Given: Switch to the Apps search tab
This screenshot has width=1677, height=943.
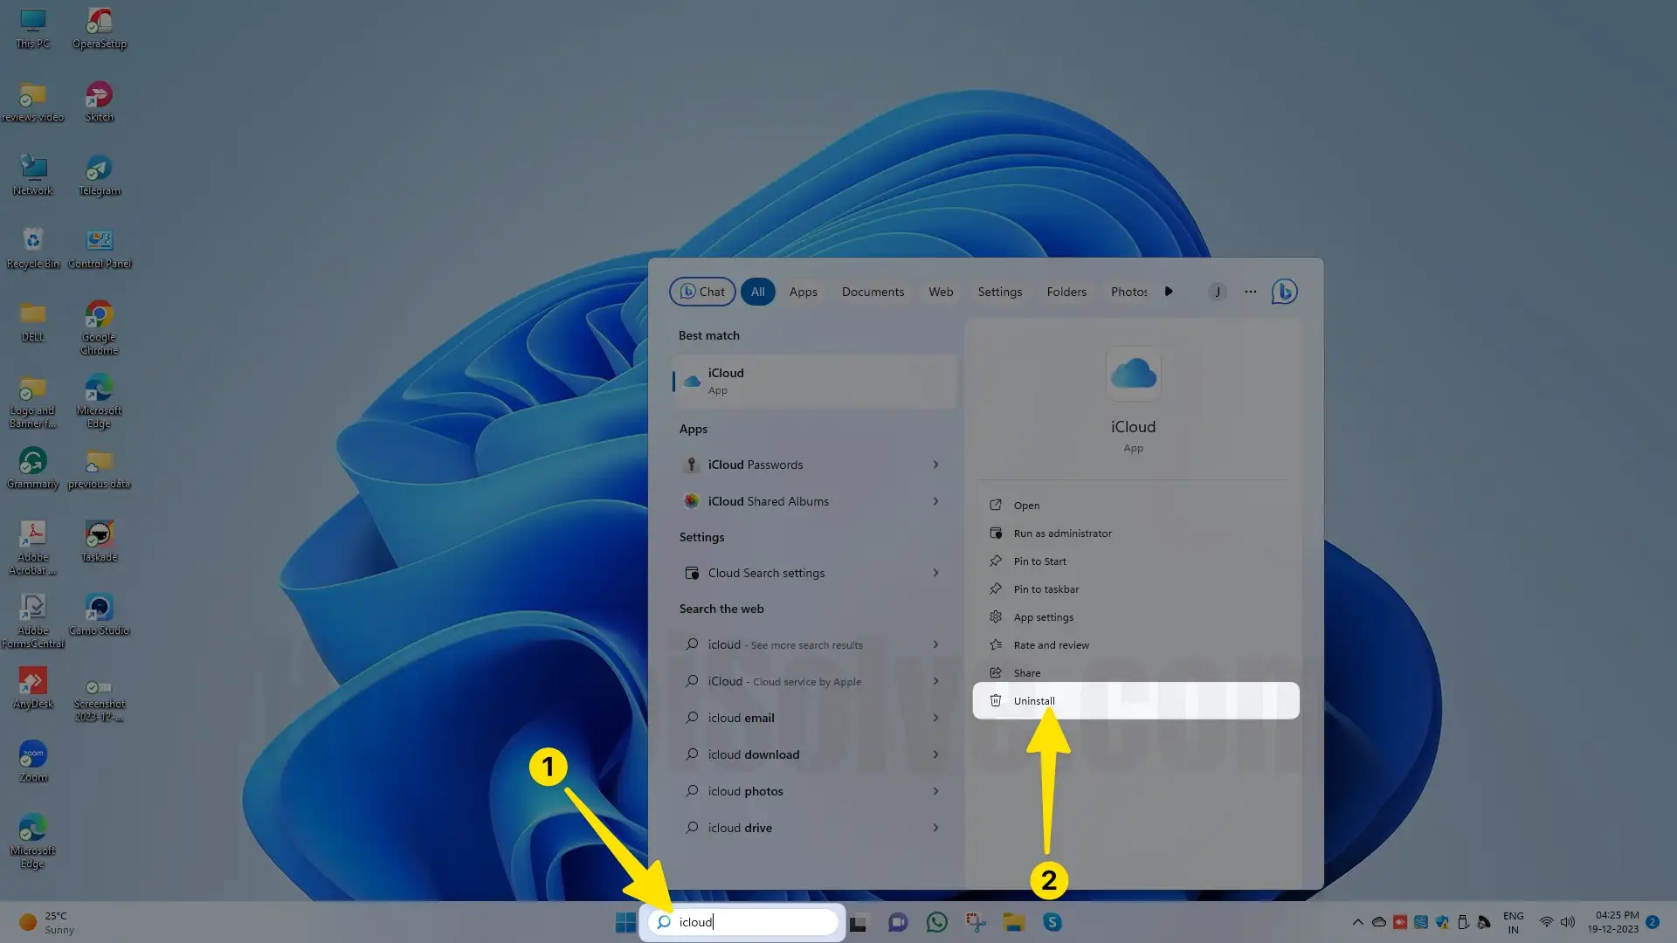Looking at the screenshot, I should pos(803,292).
